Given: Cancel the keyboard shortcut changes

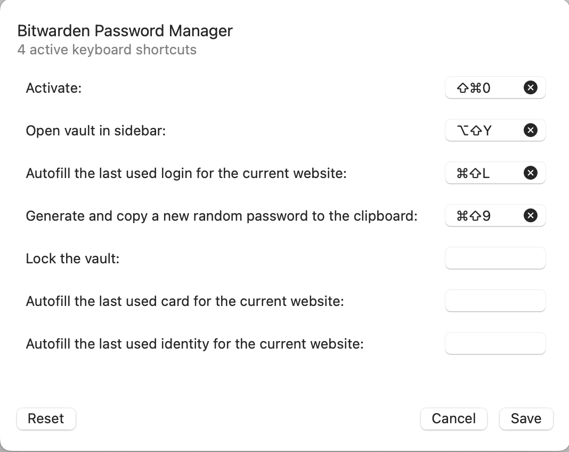Looking at the screenshot, I should [453, 418].
